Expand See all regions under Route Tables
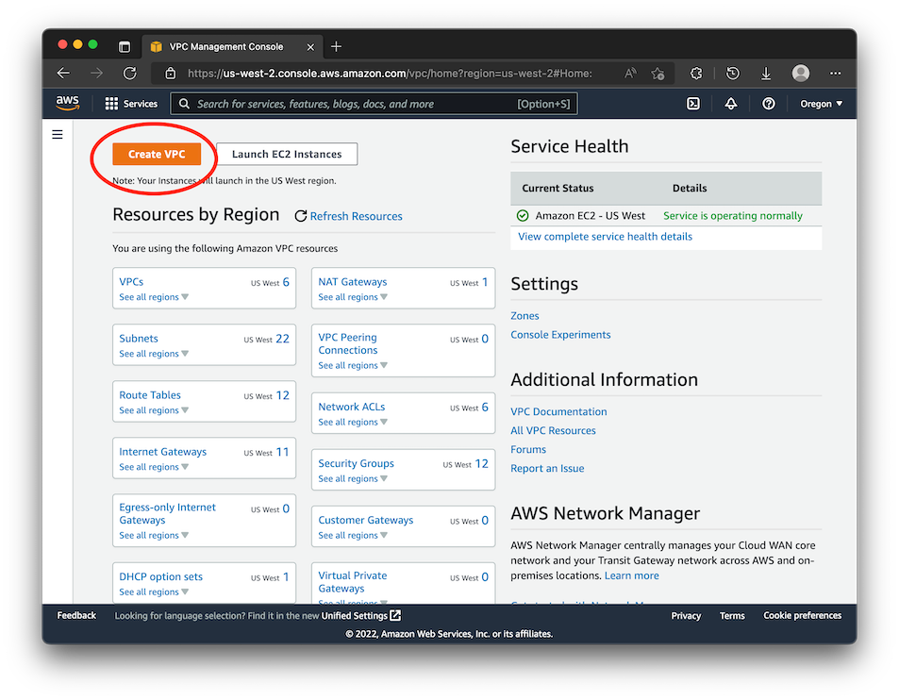The width and height of the screenshot is (899, 700). (154, 410)
